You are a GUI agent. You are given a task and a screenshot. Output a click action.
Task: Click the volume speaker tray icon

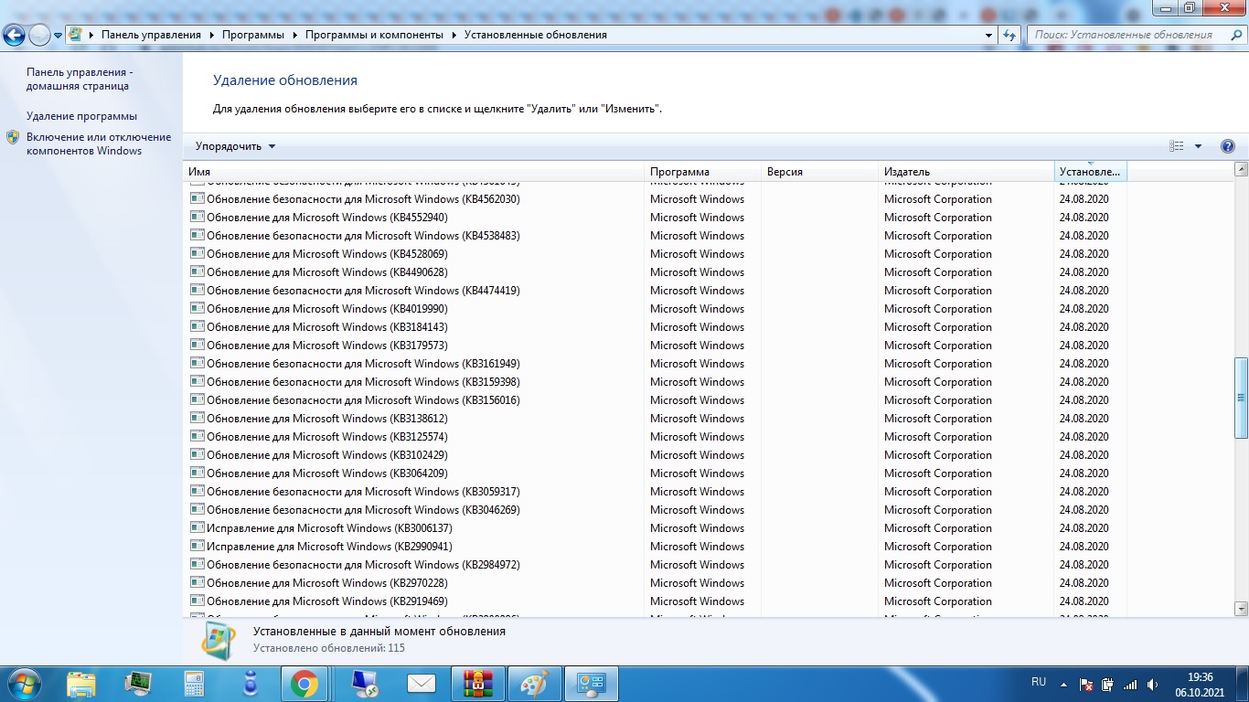tap(1152, 684)
